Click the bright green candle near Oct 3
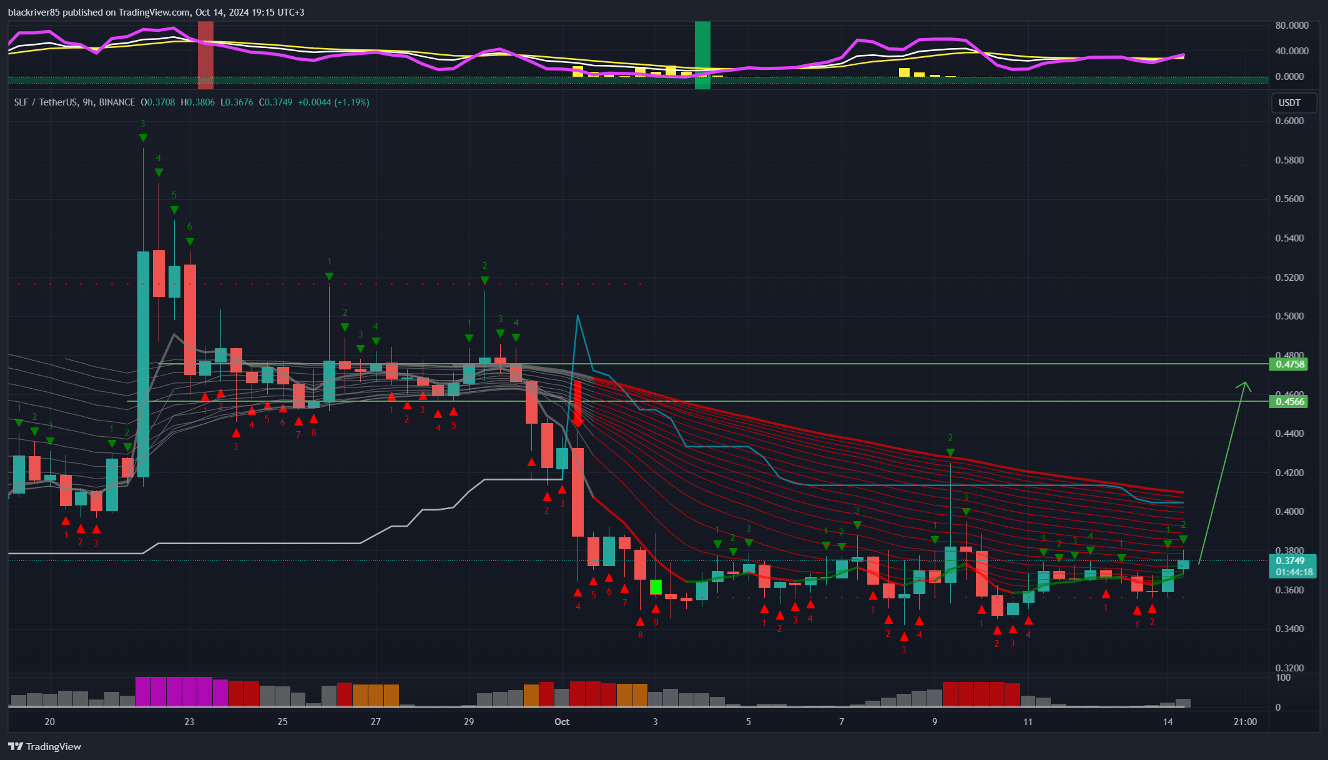Viewport: 1328px width, 760px height. click(656, 587)
